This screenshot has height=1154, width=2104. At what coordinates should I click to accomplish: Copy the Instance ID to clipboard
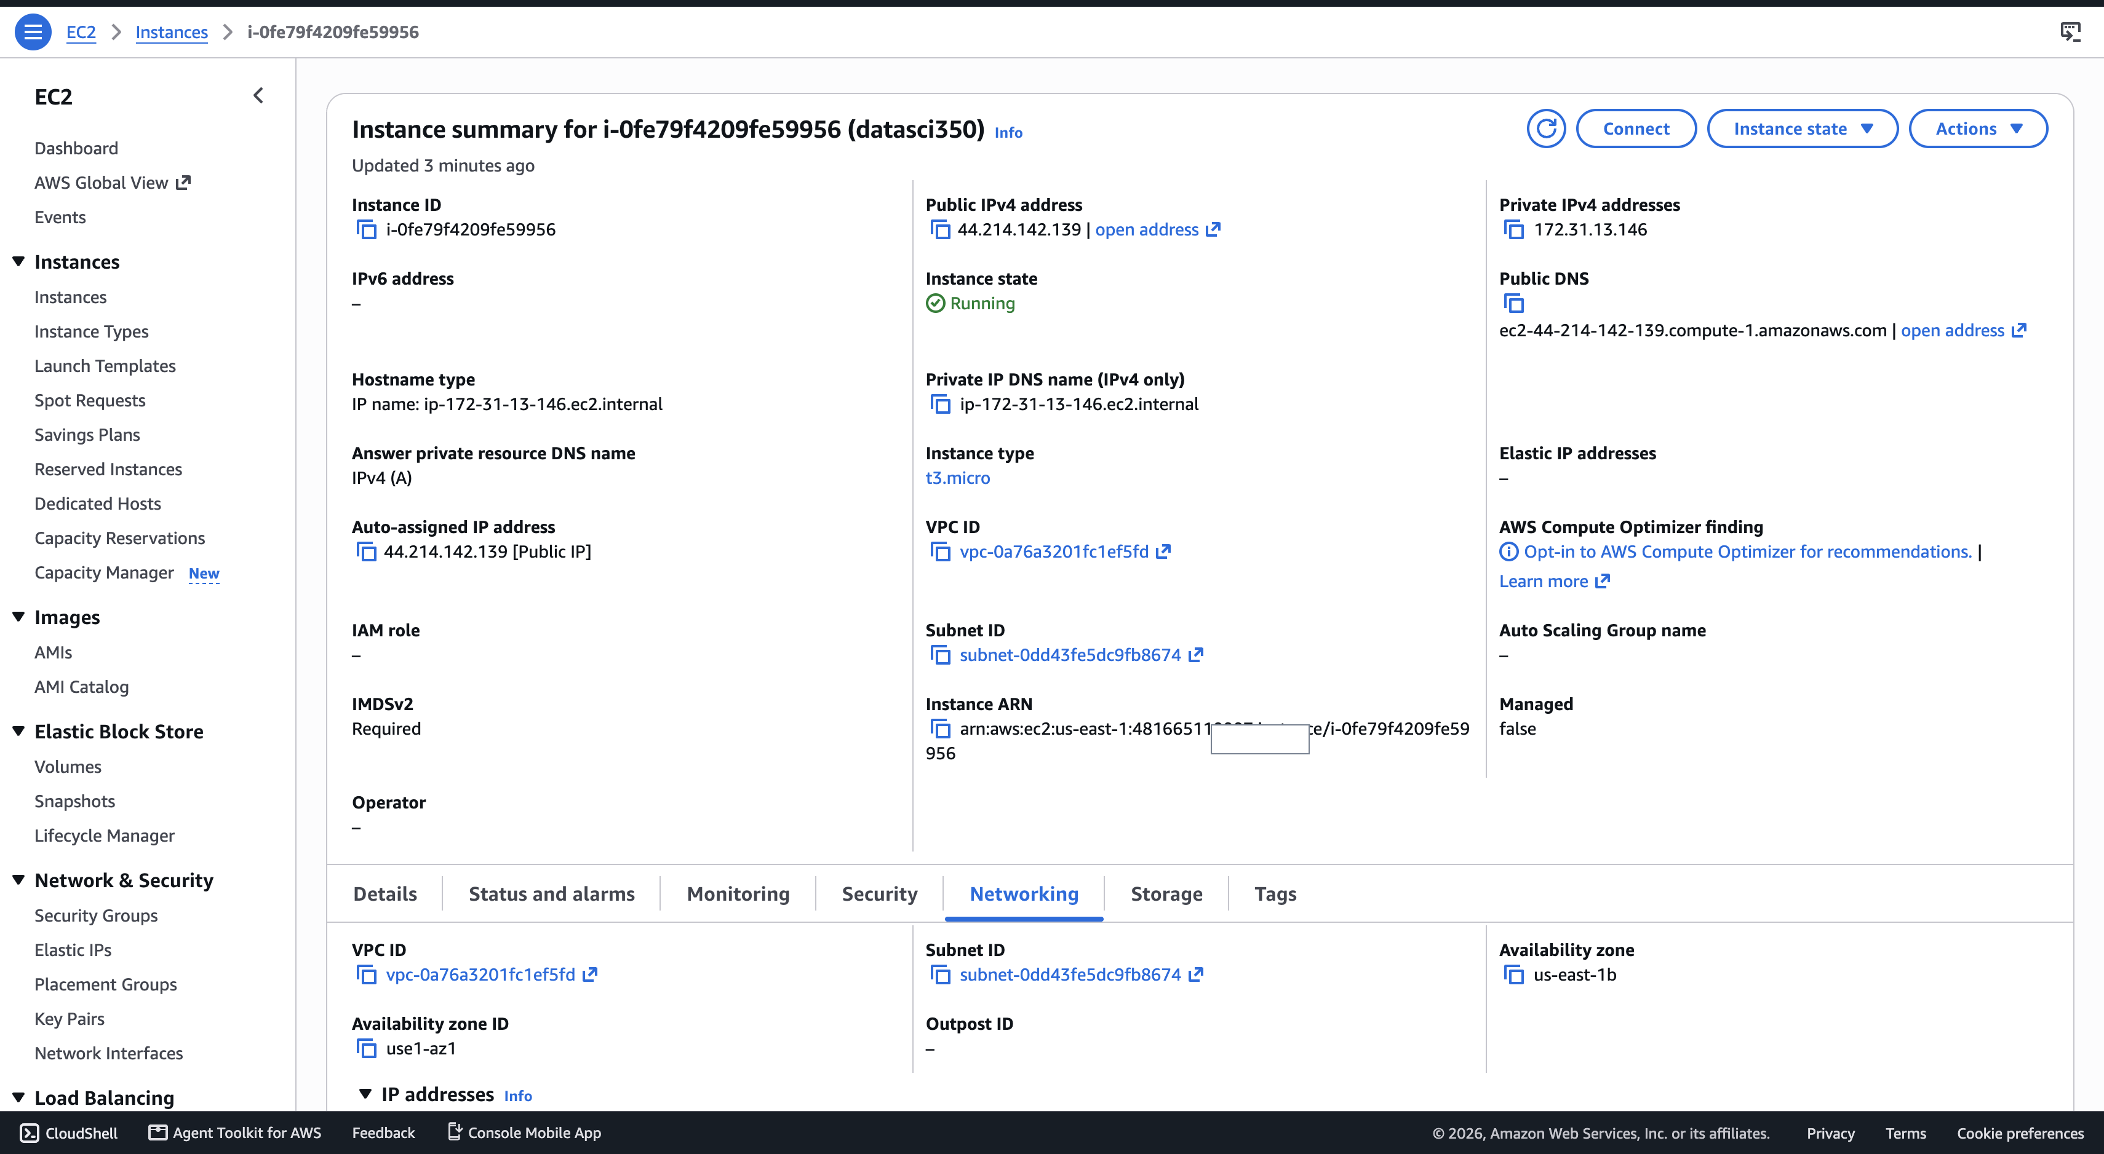pyautogui.click(x=367, y=230)
